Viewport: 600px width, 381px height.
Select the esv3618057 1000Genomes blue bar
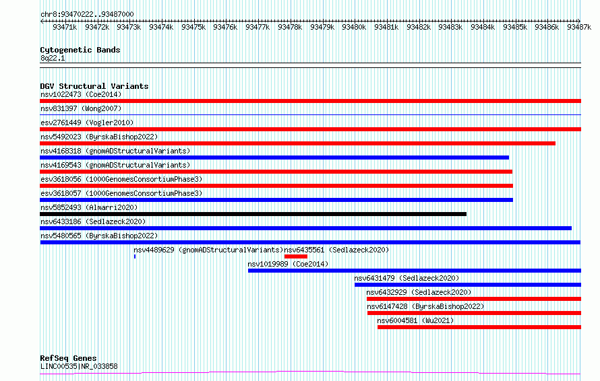tap(276, 200)
